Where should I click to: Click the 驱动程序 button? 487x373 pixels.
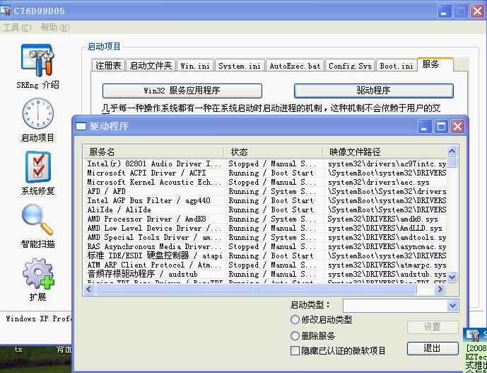[374, 91]
